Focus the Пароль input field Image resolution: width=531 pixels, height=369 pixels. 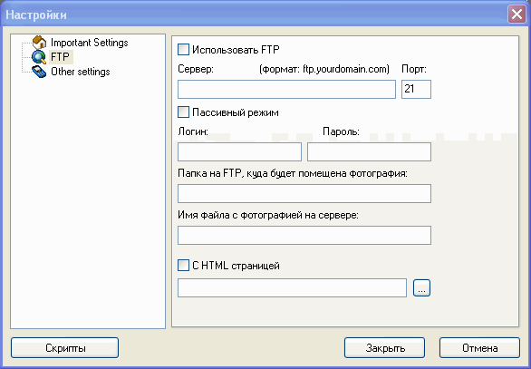point(369,151)
